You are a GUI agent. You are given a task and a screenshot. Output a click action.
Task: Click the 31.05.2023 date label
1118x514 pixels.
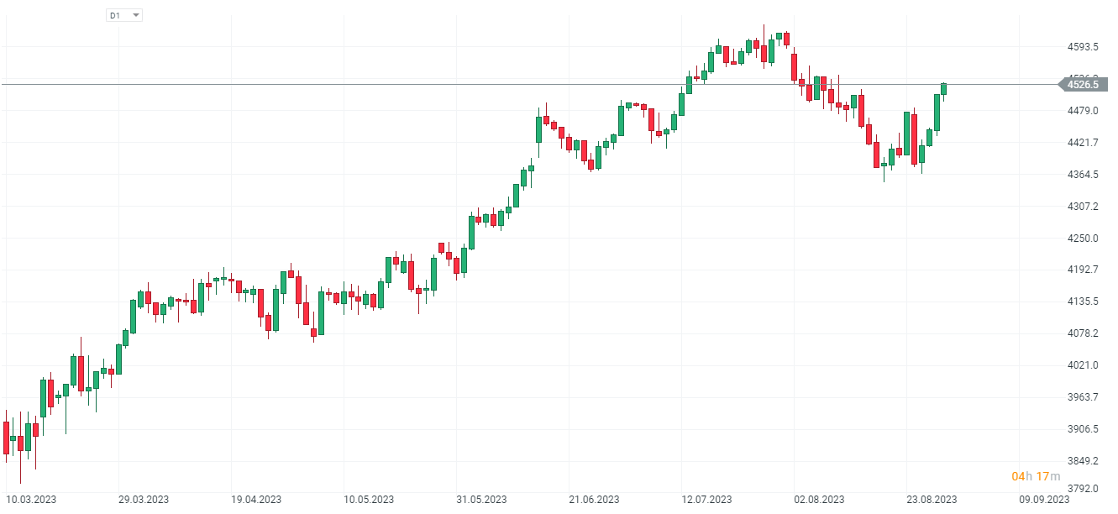coord(481,499)
